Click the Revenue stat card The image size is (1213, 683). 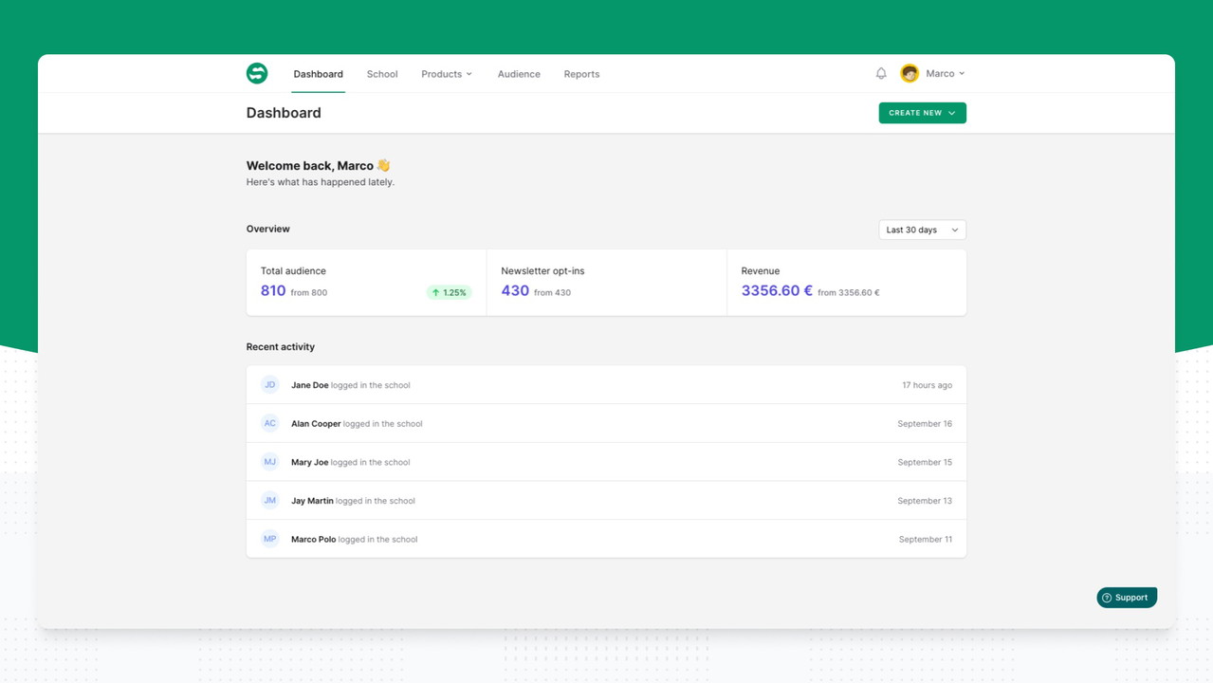coord(846,283)
